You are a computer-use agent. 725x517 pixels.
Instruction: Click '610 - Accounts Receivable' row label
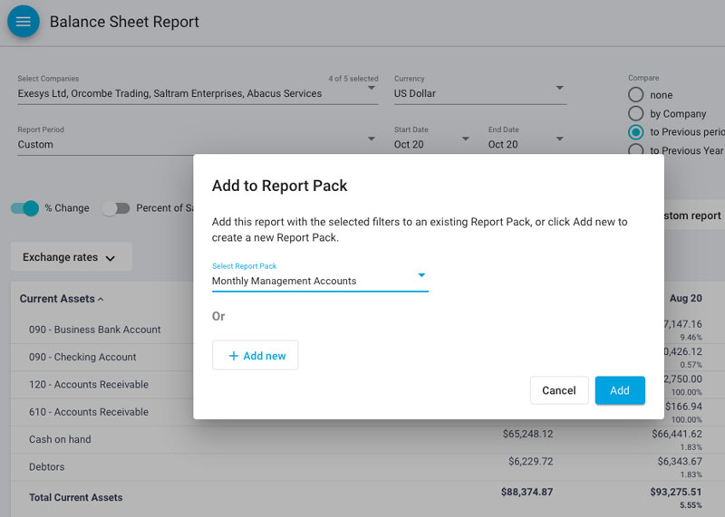coord(88,412)
